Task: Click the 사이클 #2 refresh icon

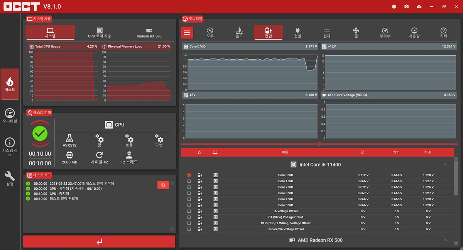Action: click(x=99, y=155)
